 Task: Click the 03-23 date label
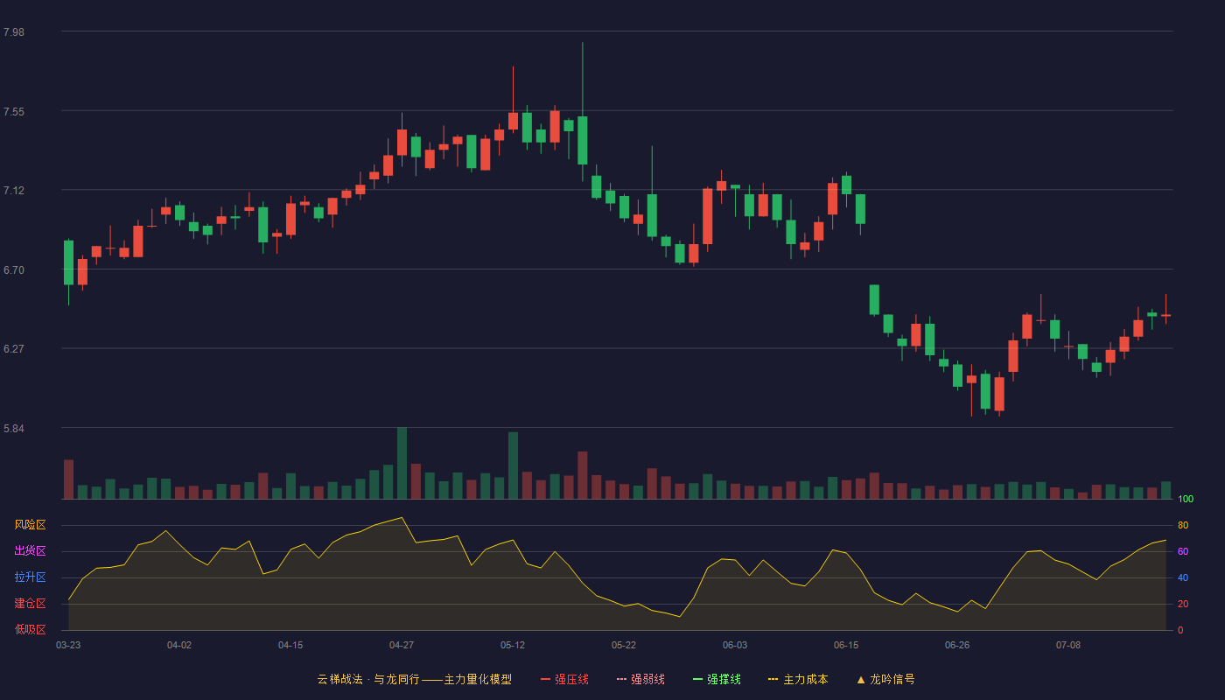tap(68, 645)
